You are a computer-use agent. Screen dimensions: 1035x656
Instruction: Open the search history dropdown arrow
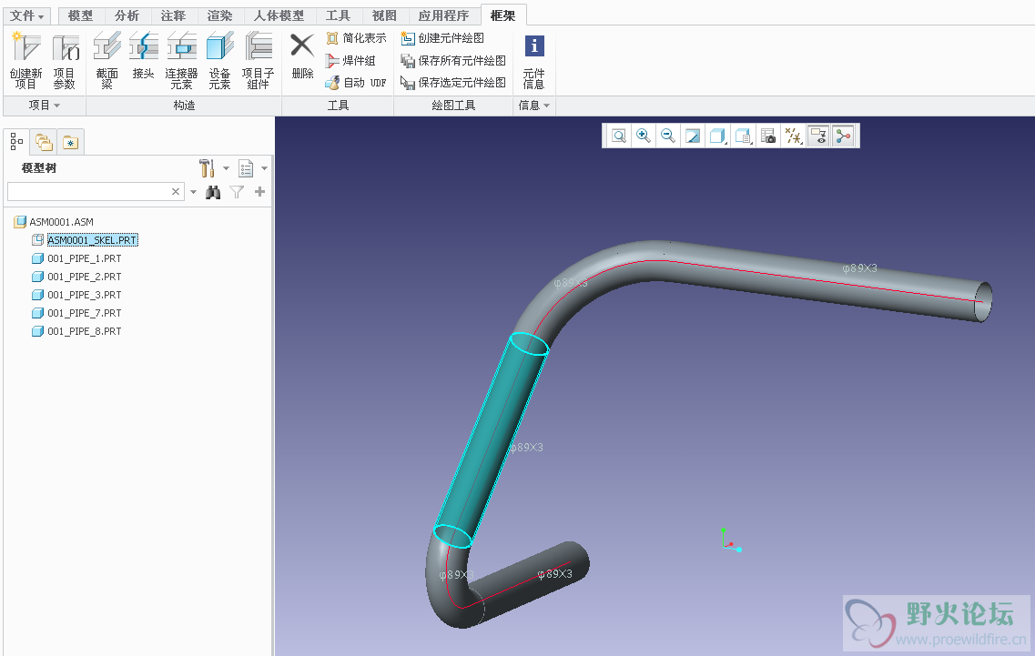[193, 192]
